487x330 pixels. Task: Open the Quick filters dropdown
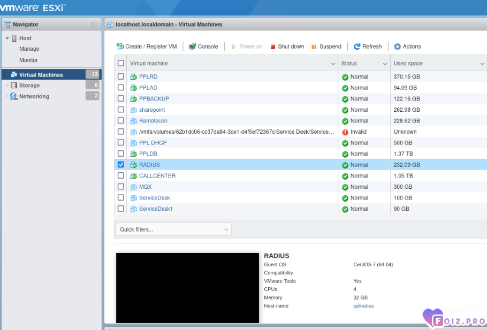(173, 229)
